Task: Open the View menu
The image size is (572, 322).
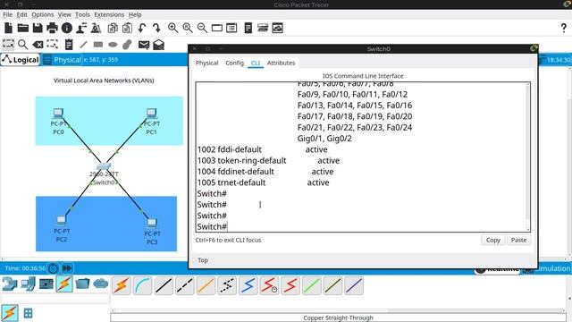Action: [x=64, y=14]
